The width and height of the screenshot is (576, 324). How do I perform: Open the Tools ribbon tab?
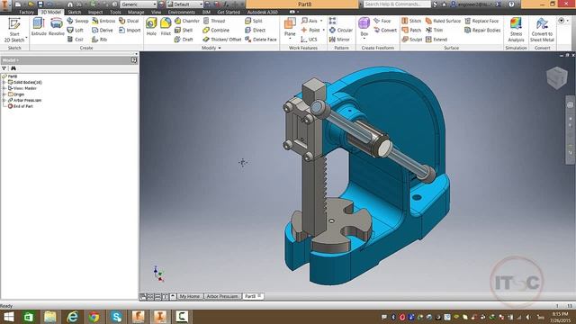115,12
